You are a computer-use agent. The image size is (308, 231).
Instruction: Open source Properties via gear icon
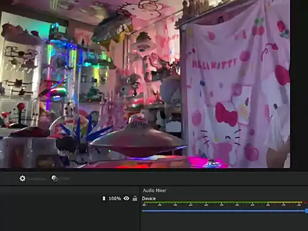point(22,178)
